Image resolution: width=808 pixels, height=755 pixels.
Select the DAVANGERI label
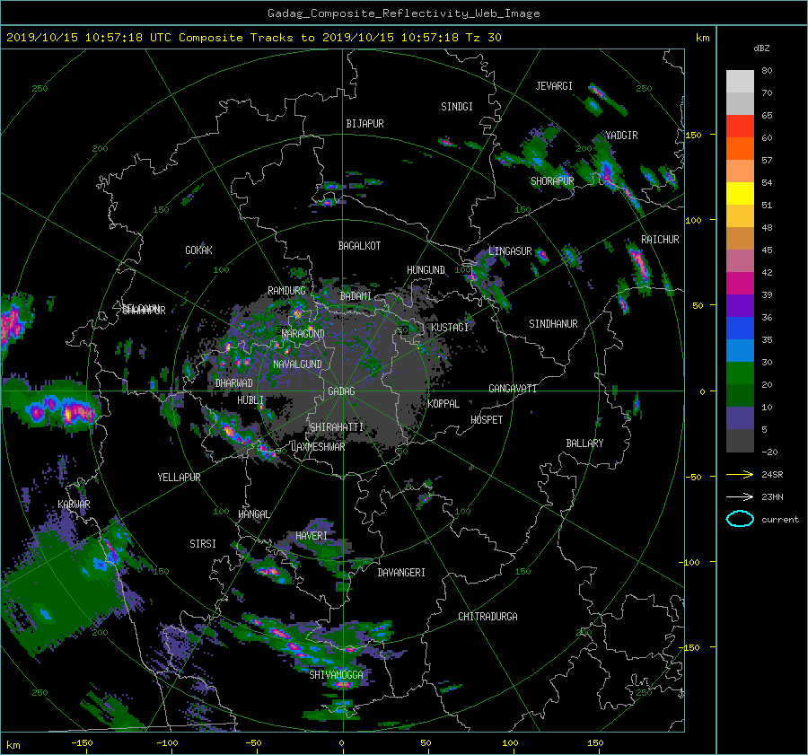coord(401,573)
